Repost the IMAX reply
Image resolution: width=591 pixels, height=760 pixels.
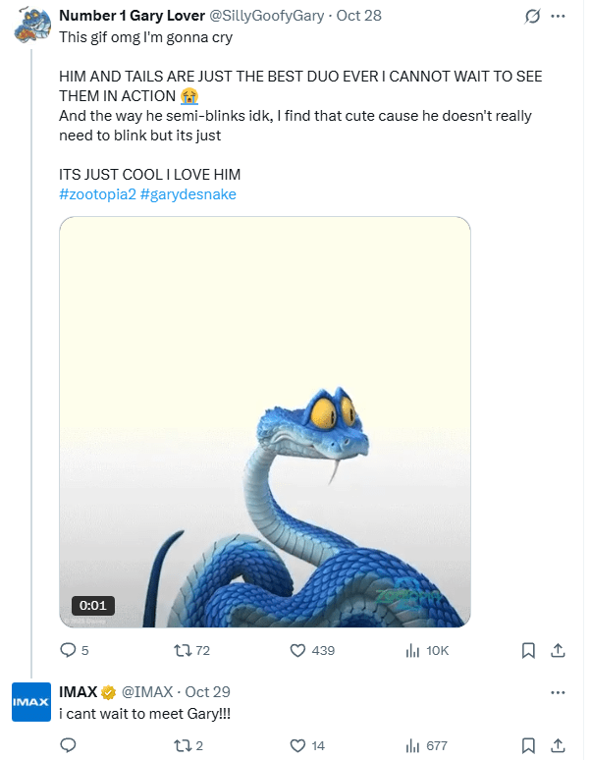tap(182, 745)
